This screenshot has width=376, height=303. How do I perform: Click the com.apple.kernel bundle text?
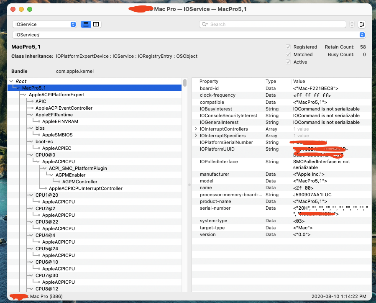[75, 71]
